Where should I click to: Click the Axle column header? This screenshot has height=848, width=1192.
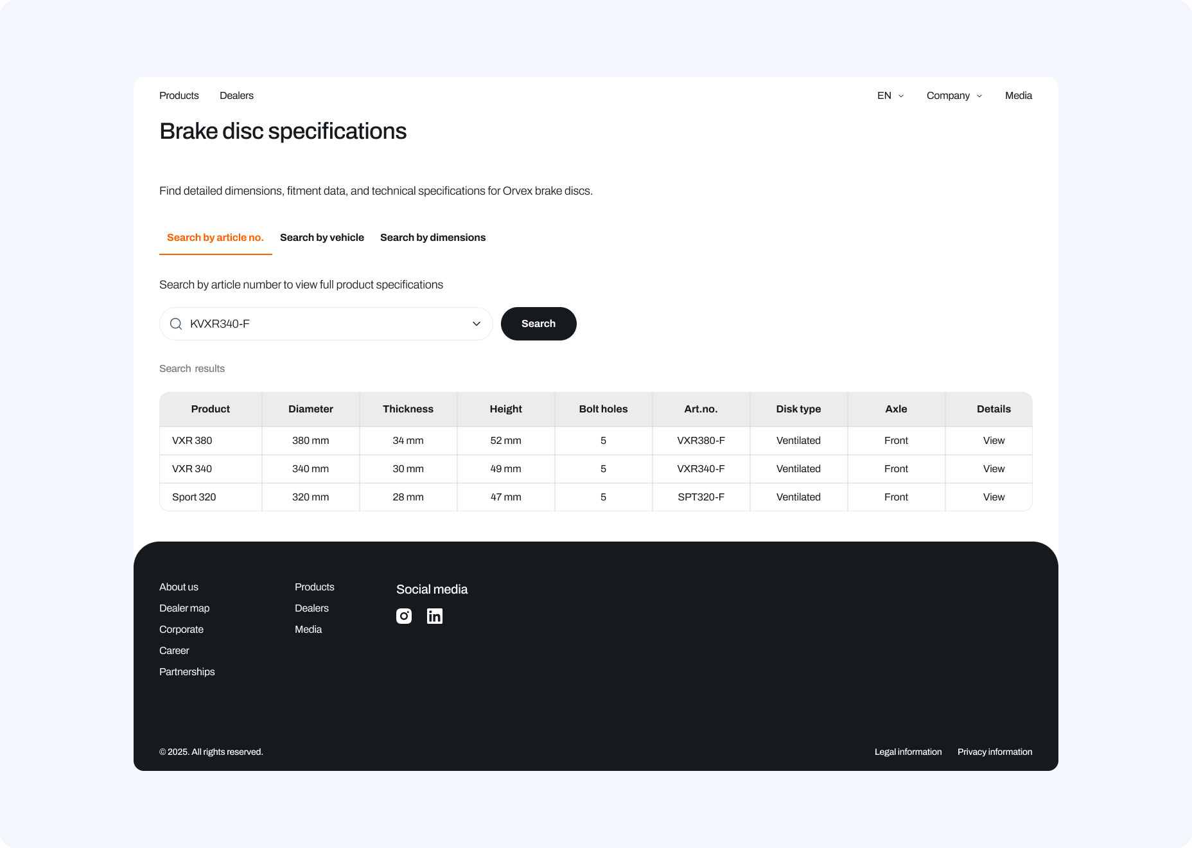pyautogui.click(x=897, y=409)
